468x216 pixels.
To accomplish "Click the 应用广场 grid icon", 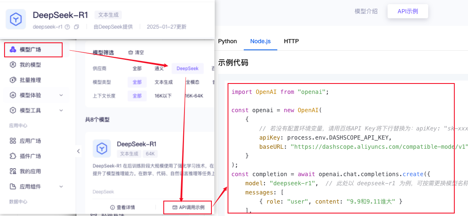I will (12, 141).
